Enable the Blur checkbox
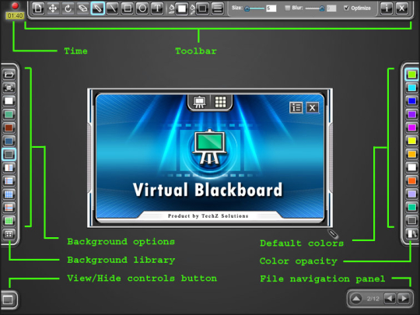The height and width of the screenshot is (315, 420). tap(288, 8)
